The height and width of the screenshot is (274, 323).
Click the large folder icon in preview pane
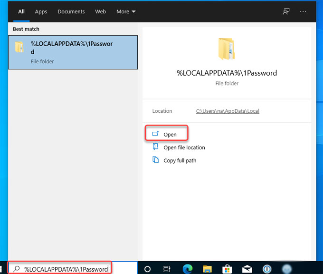point(227,49)
